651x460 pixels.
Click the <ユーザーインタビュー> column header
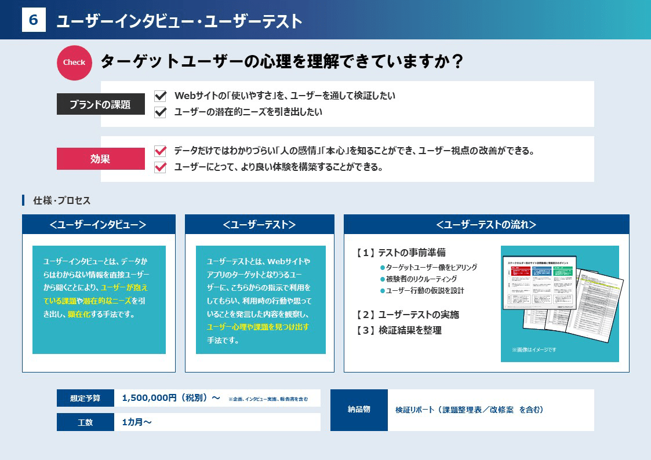[x=99, y=225]
